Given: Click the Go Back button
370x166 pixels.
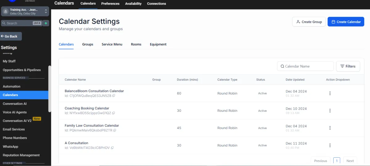Looking at the screenshot, I should [x=11, y=36].
